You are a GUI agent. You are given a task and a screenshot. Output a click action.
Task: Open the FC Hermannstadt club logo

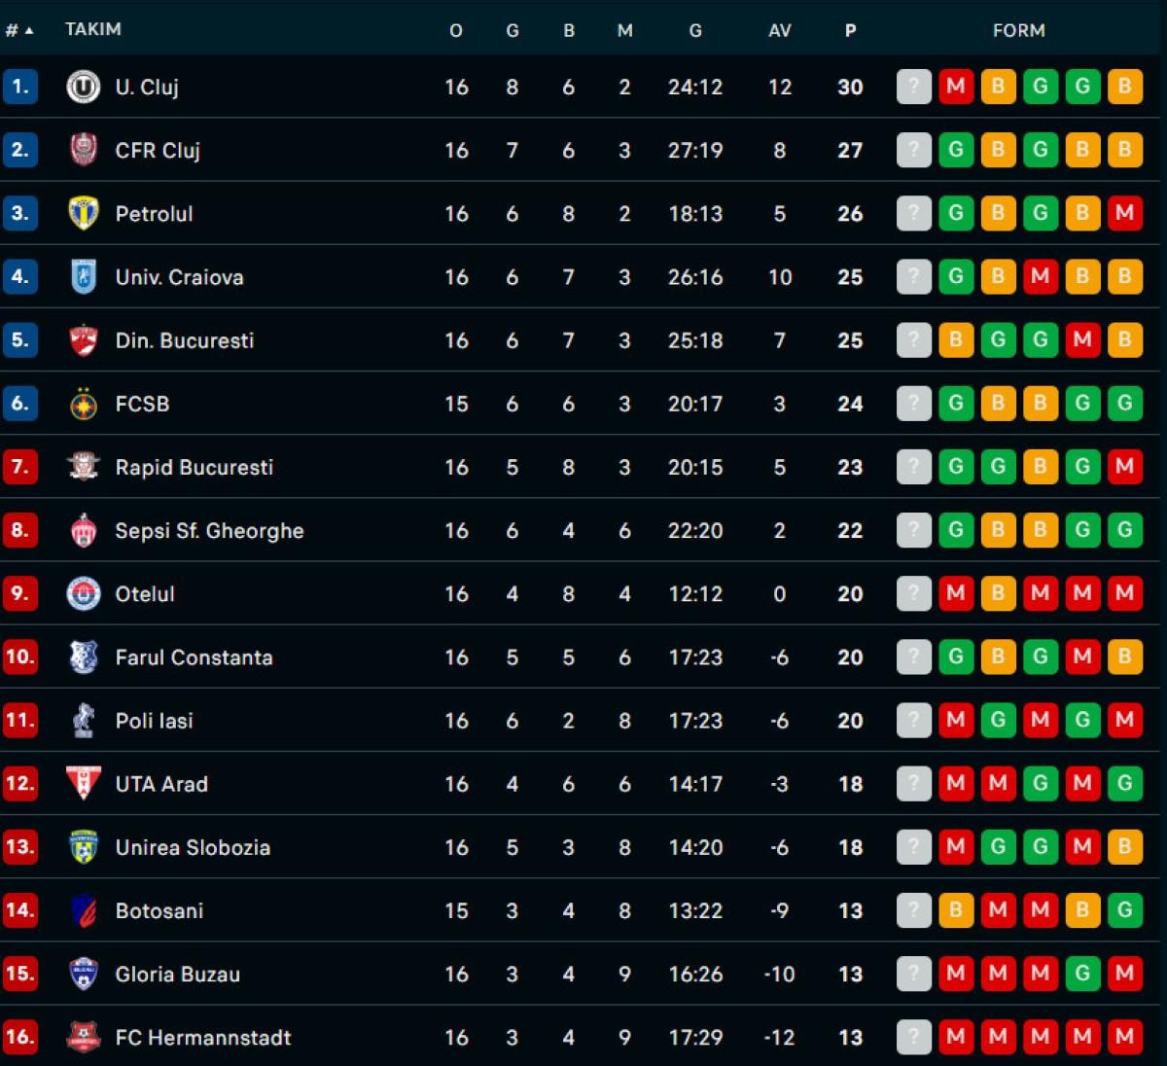coord(84,1038)
